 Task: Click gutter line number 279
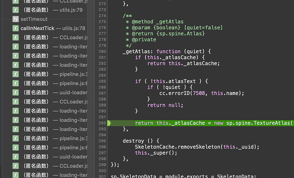(x=102, y=46)
